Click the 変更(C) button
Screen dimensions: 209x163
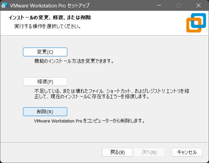[x=45, y=52]
